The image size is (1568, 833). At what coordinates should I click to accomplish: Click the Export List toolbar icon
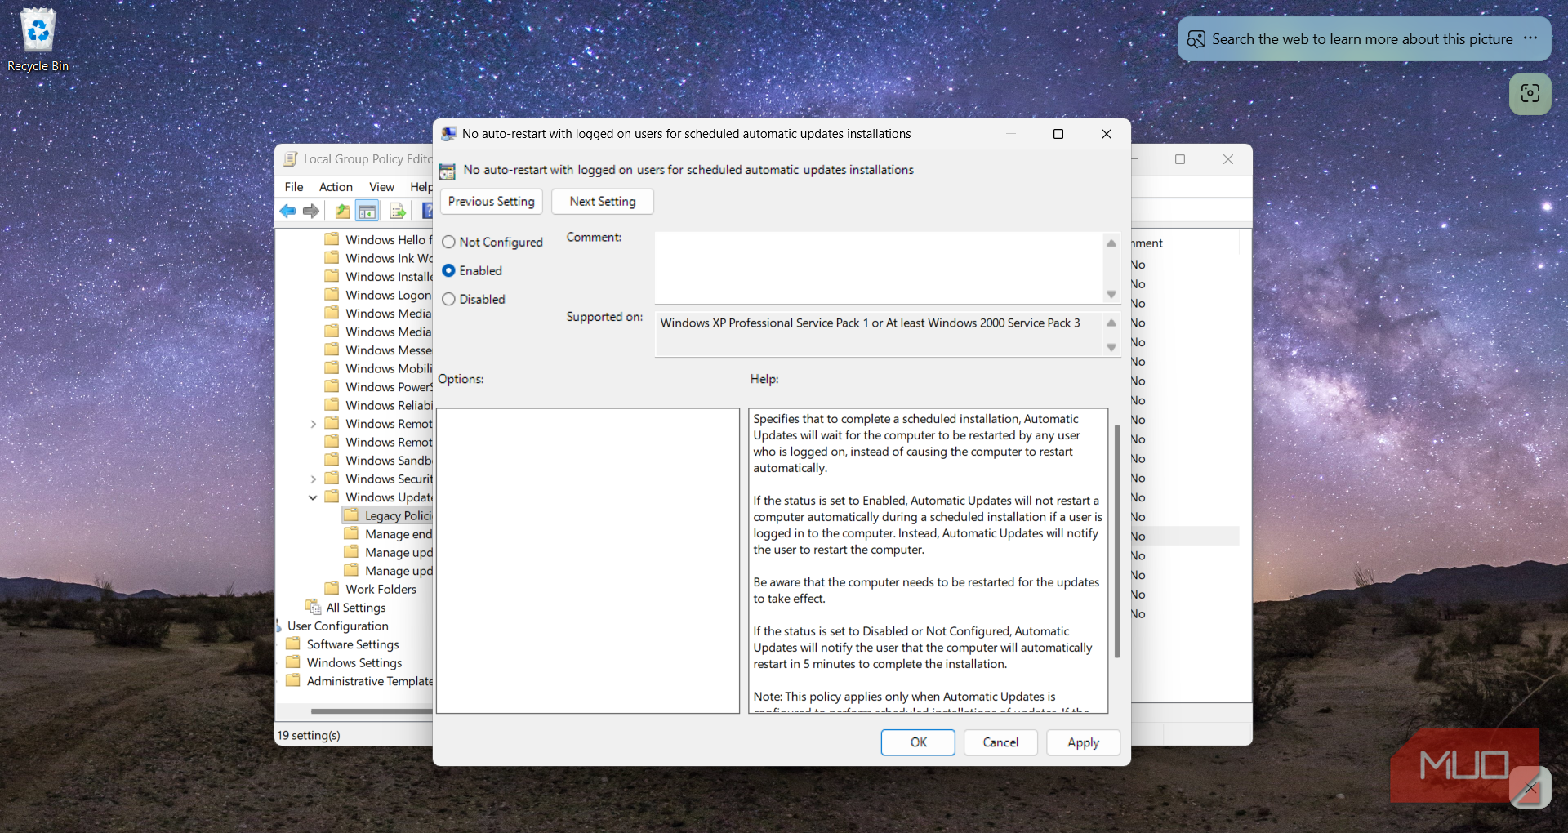coord(398,212)
